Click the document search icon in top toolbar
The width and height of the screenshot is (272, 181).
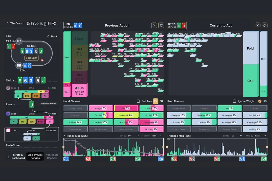[x=46, y=23]
